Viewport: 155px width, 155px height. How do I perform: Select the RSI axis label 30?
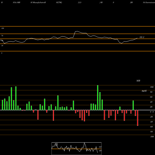(2, 46)
